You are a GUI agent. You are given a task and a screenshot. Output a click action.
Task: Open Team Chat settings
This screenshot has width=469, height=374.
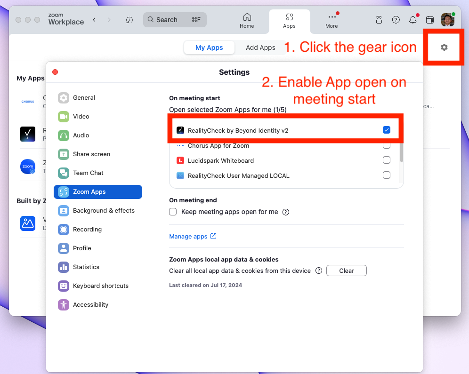(98, 173)
